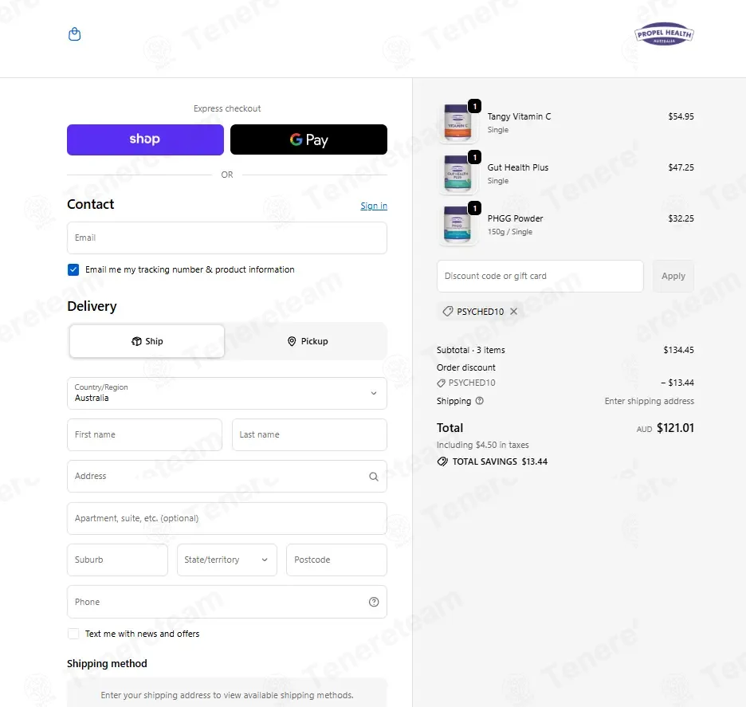Screen dimensions: 746x707
Task: Click the PHGG Powder product thumbnail
Action: click(x=457, y=224)
